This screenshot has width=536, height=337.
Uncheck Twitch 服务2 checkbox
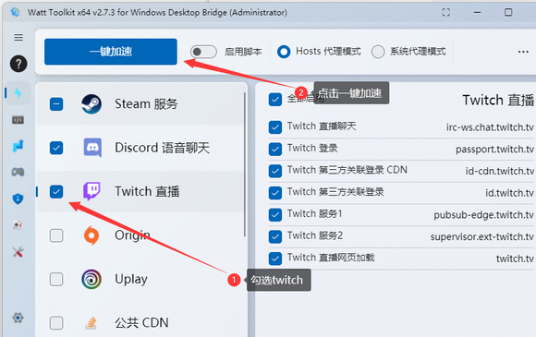[275, 236]
